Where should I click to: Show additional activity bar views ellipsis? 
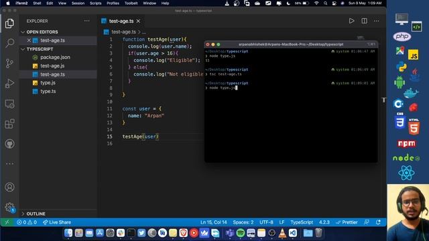pyautogui.click(x=9, y=163)
